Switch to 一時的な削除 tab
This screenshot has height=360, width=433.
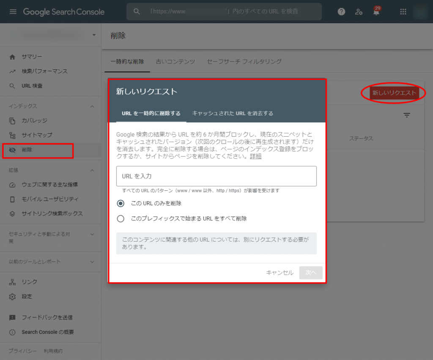coord(127,62)
